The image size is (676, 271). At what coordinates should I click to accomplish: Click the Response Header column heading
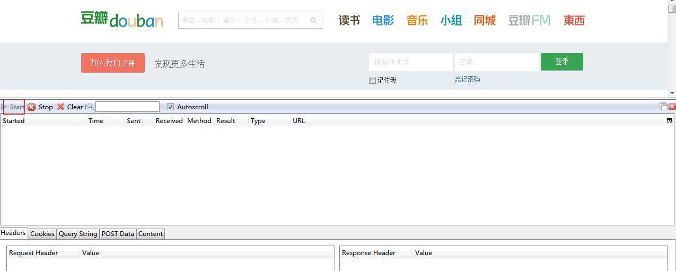(x=376, y=252)
